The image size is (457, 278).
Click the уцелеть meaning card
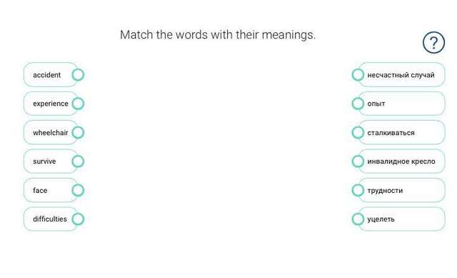point(401,219)
